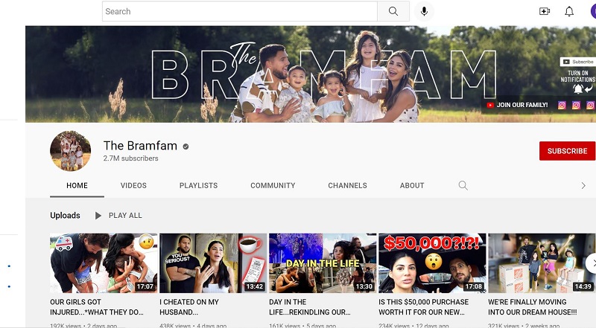
Task: Click the 2.7M subscribers text
Action: pyautogui.click(x=131, y=158)
